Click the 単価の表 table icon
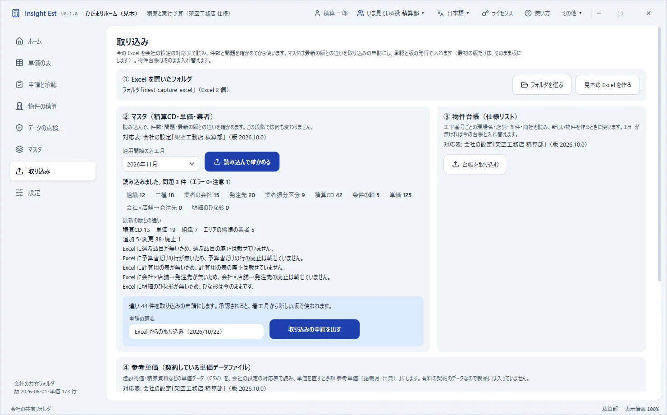 coord(19,63)
